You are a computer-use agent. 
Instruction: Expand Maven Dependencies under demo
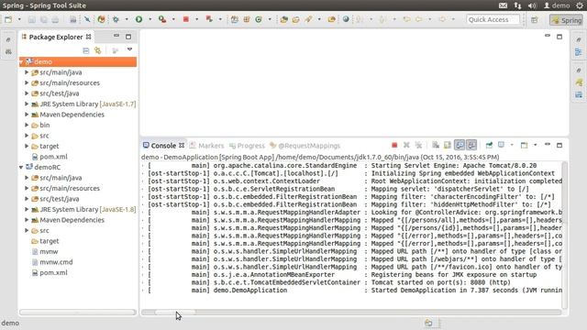pos(27,115)
